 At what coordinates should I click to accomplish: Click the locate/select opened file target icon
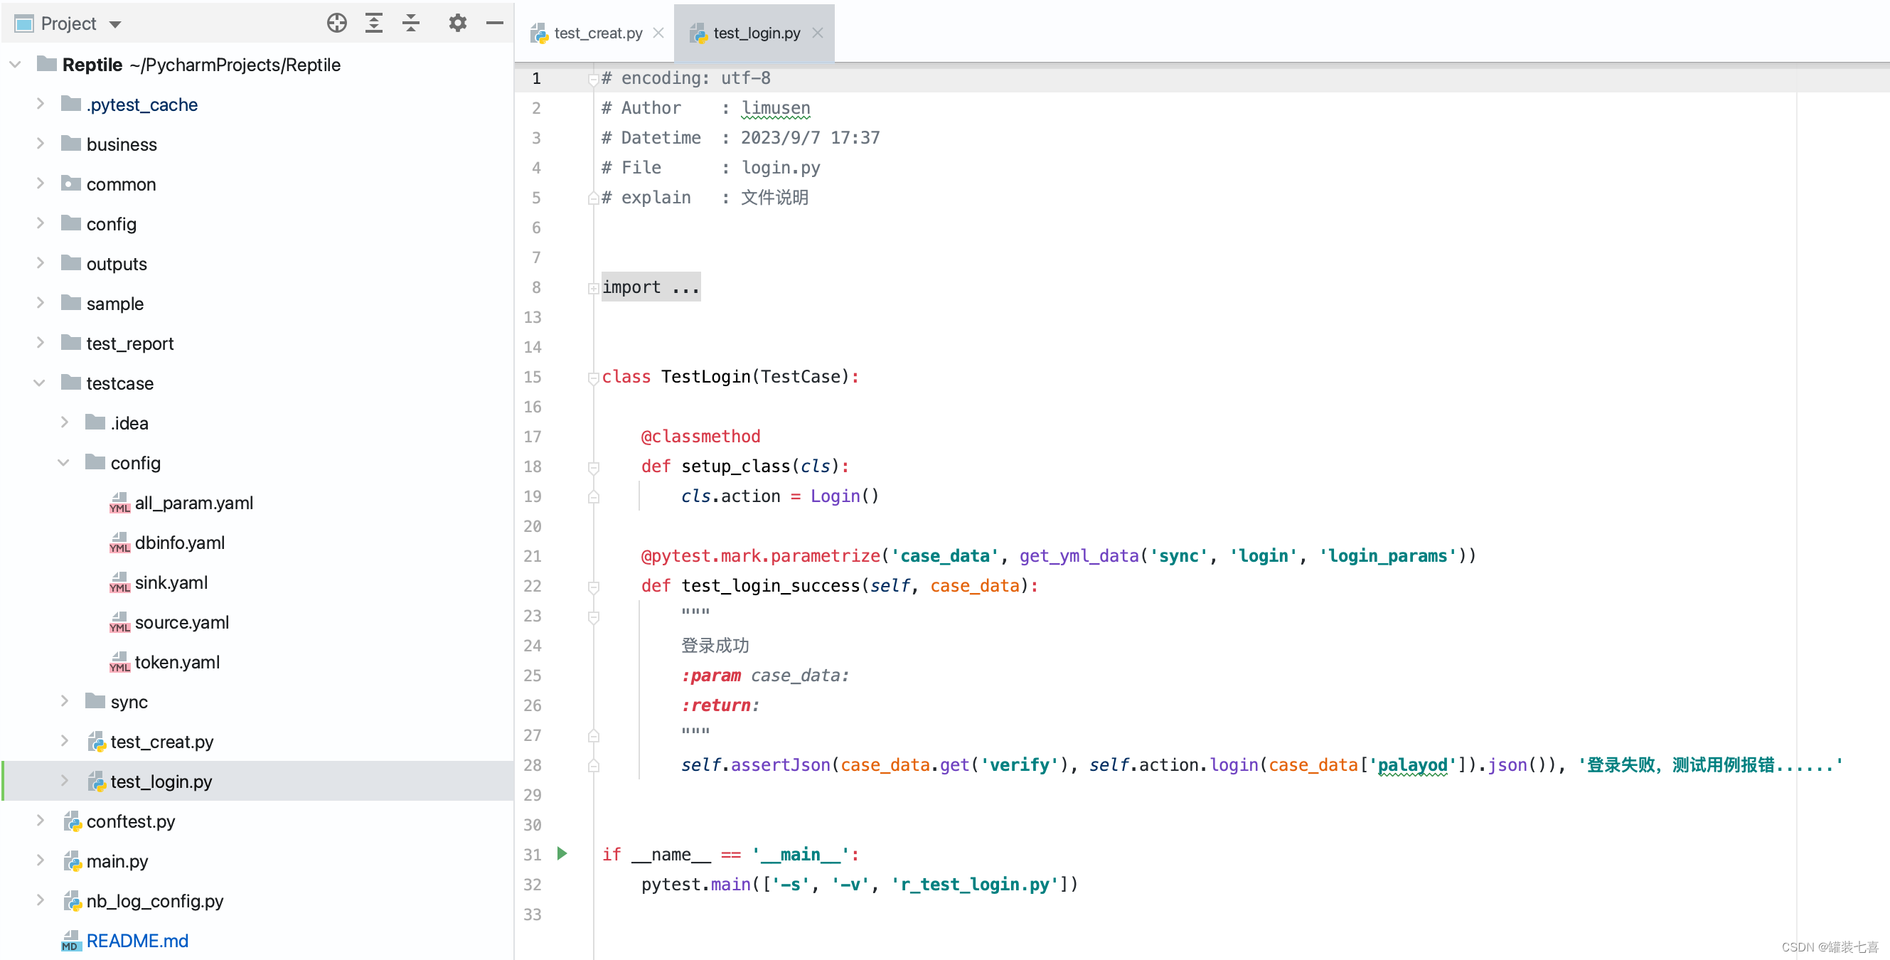[x=337, y=23]
